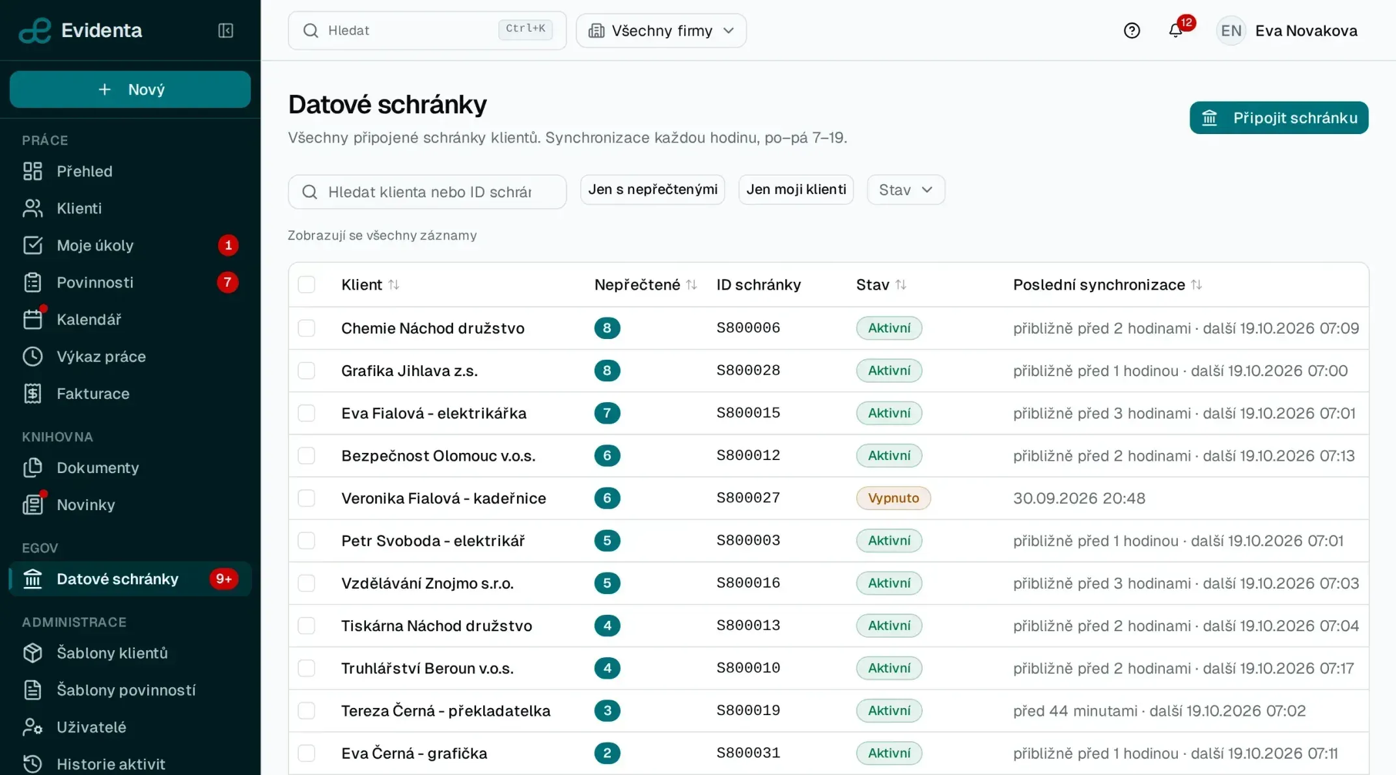Sort table by Klient column
Viewport: 1396px width, 775px height.
[370, 284]
